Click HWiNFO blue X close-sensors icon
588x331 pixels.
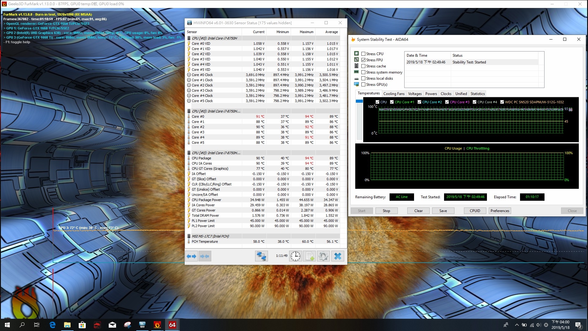coord(337,256)
